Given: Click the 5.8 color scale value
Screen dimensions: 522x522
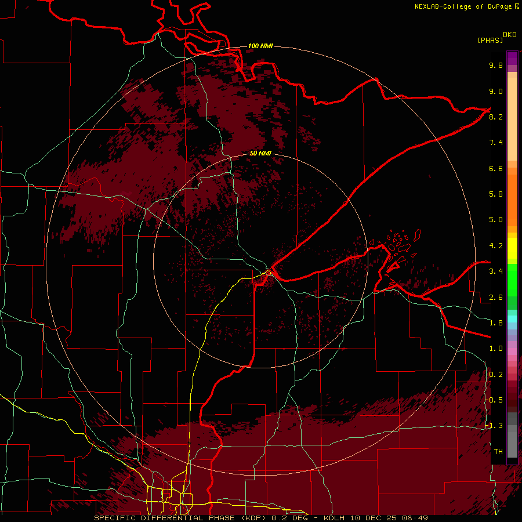Looking at the screenshot, I should pyautogui.click(x=496, y=194).
